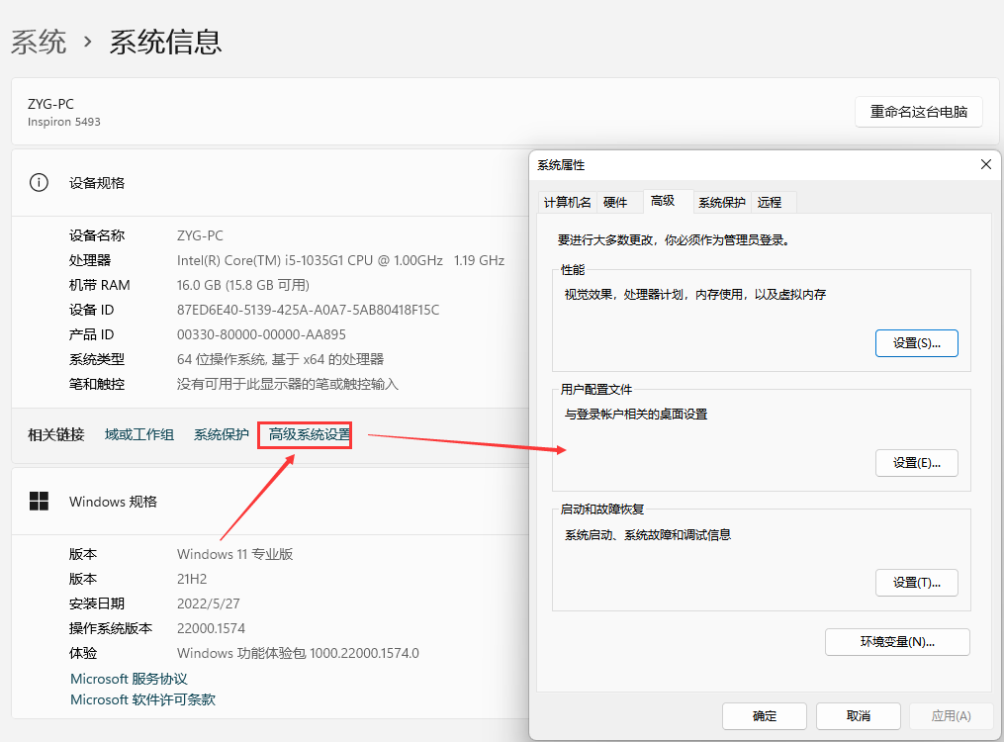Open performance 设置(S)... button
Image resolution: width=1004 pixels, height=742 pixels.
pyautogui.click(x=916, y=343)
